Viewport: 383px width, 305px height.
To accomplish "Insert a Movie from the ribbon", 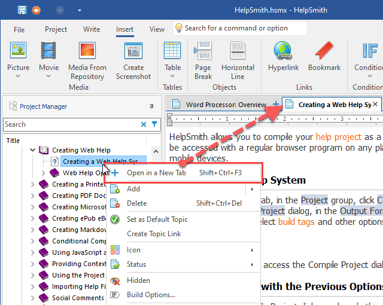I will click(x=48, y=56).
